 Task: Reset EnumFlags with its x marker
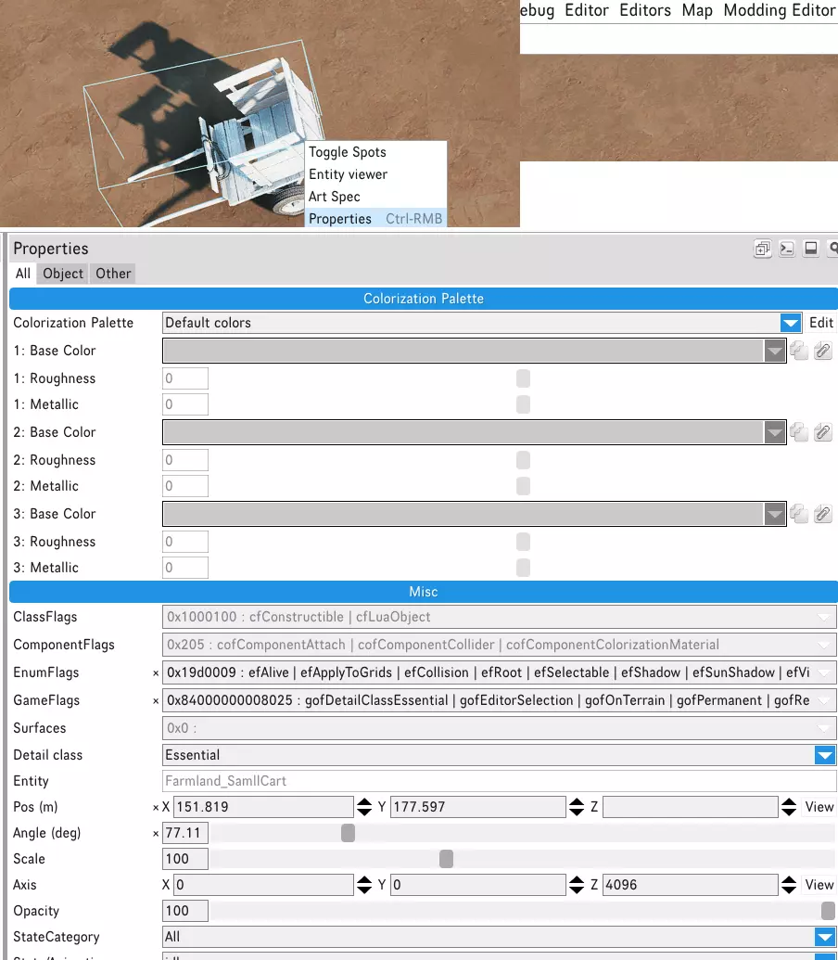pos(156,673)
